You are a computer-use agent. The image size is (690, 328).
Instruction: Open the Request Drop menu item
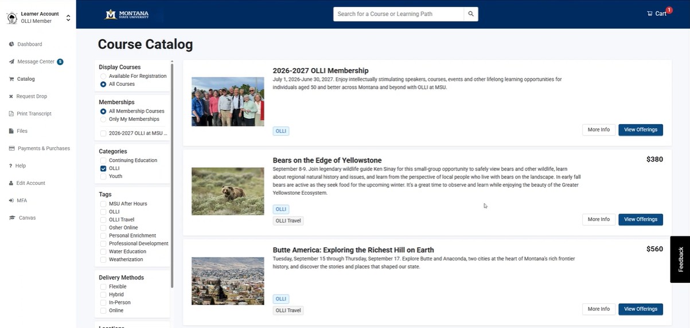pos(32,96)
